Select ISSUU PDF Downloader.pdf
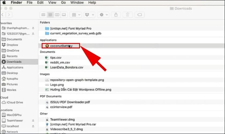 point(67,102)
